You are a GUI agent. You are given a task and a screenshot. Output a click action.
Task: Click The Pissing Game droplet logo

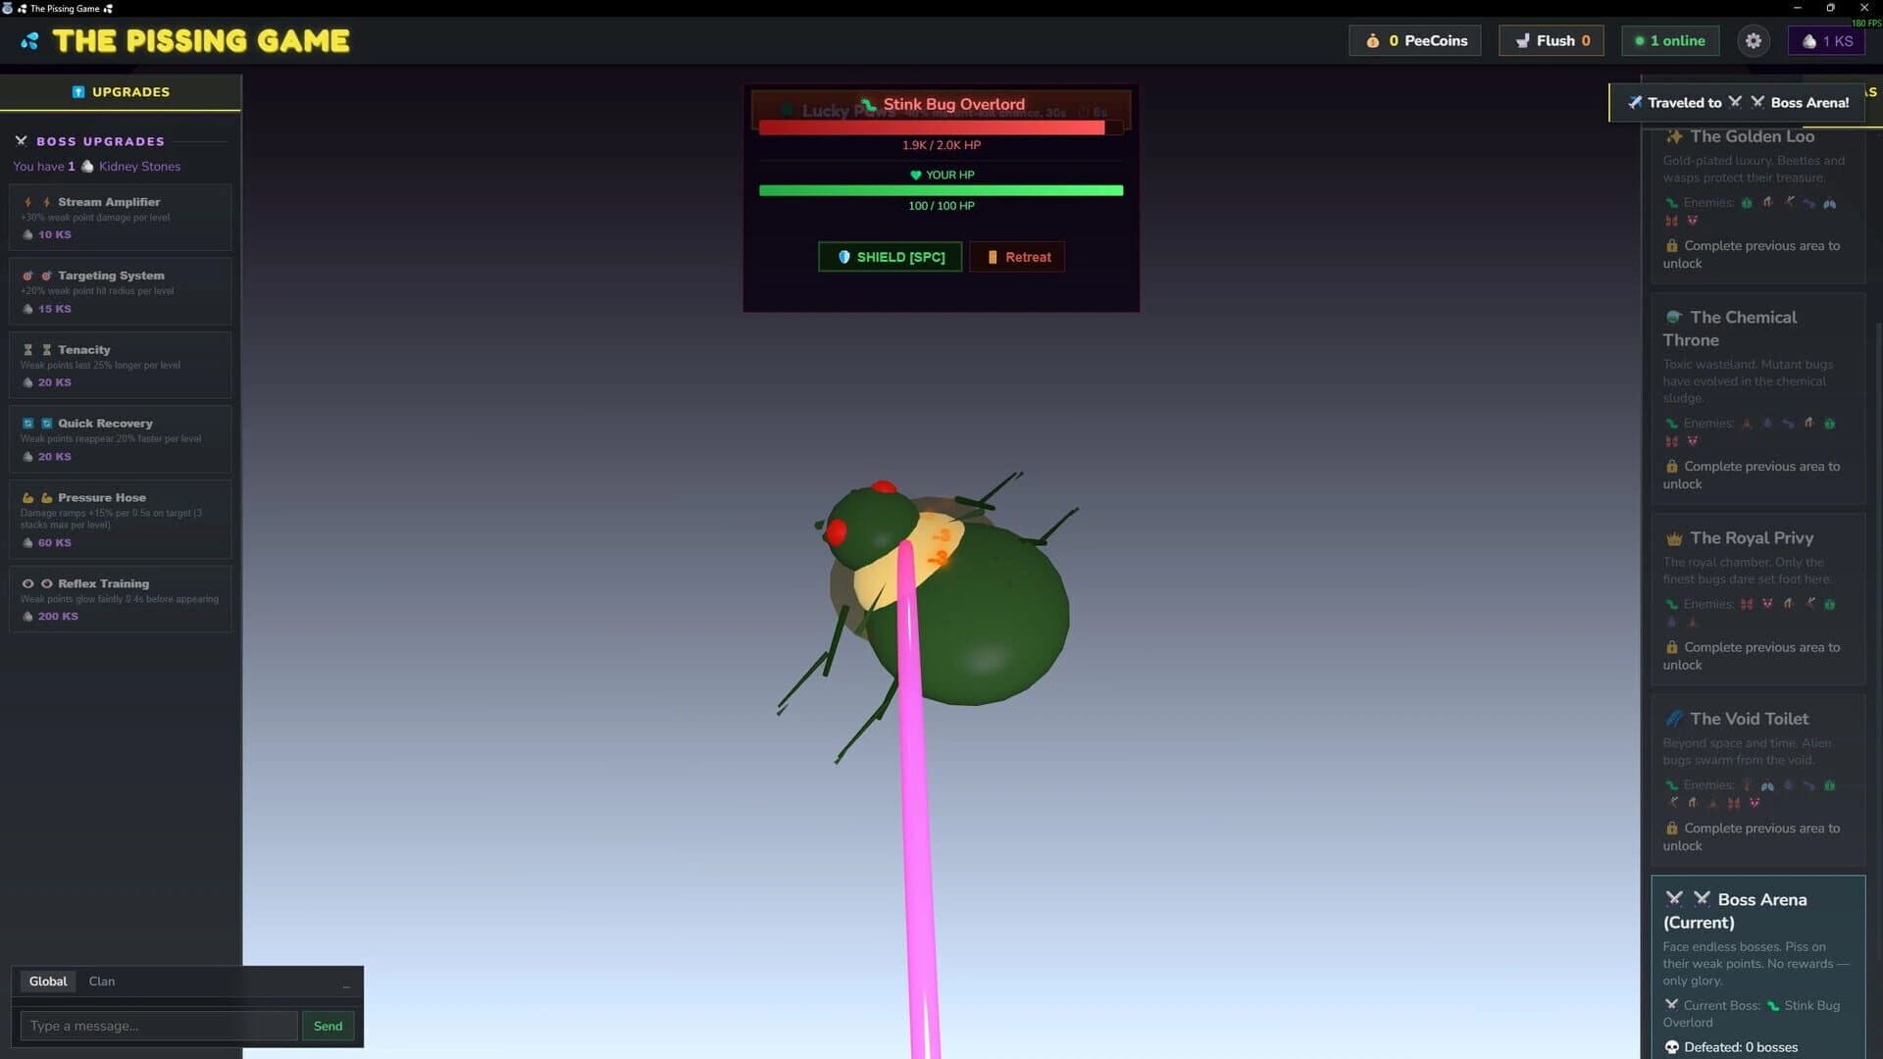(28, 40)
